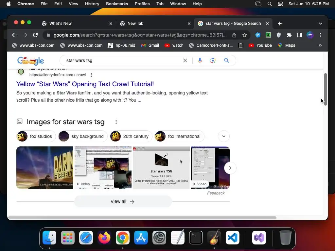Screen dimensions: 335x251
Task: Open the Chrome Extensions puzzle icon
Action: coord(289,35)
